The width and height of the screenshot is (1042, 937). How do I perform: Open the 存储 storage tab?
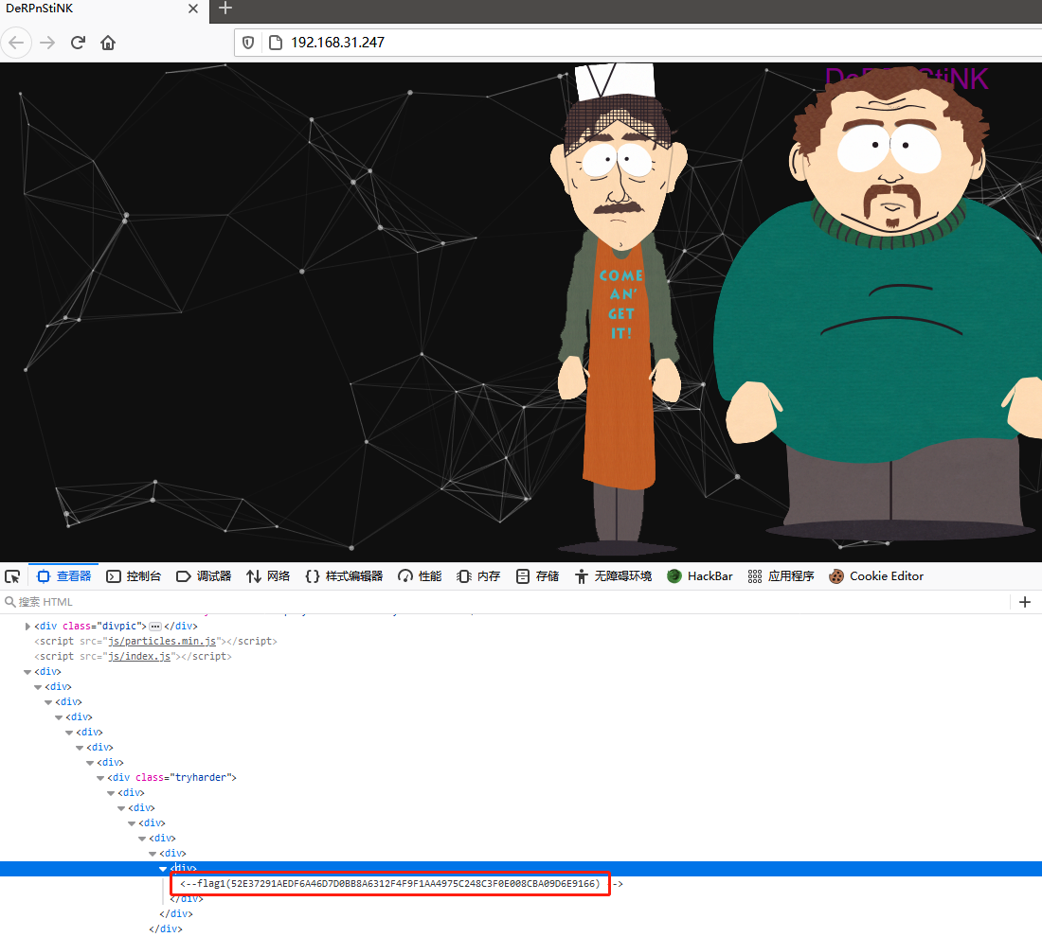coord(538,576)
